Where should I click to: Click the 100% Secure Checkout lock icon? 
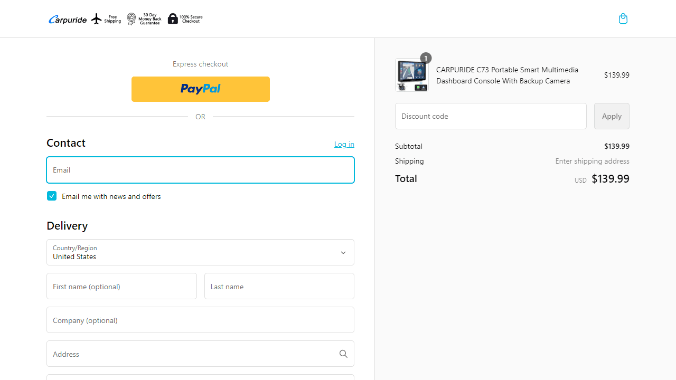pos(173,19)
